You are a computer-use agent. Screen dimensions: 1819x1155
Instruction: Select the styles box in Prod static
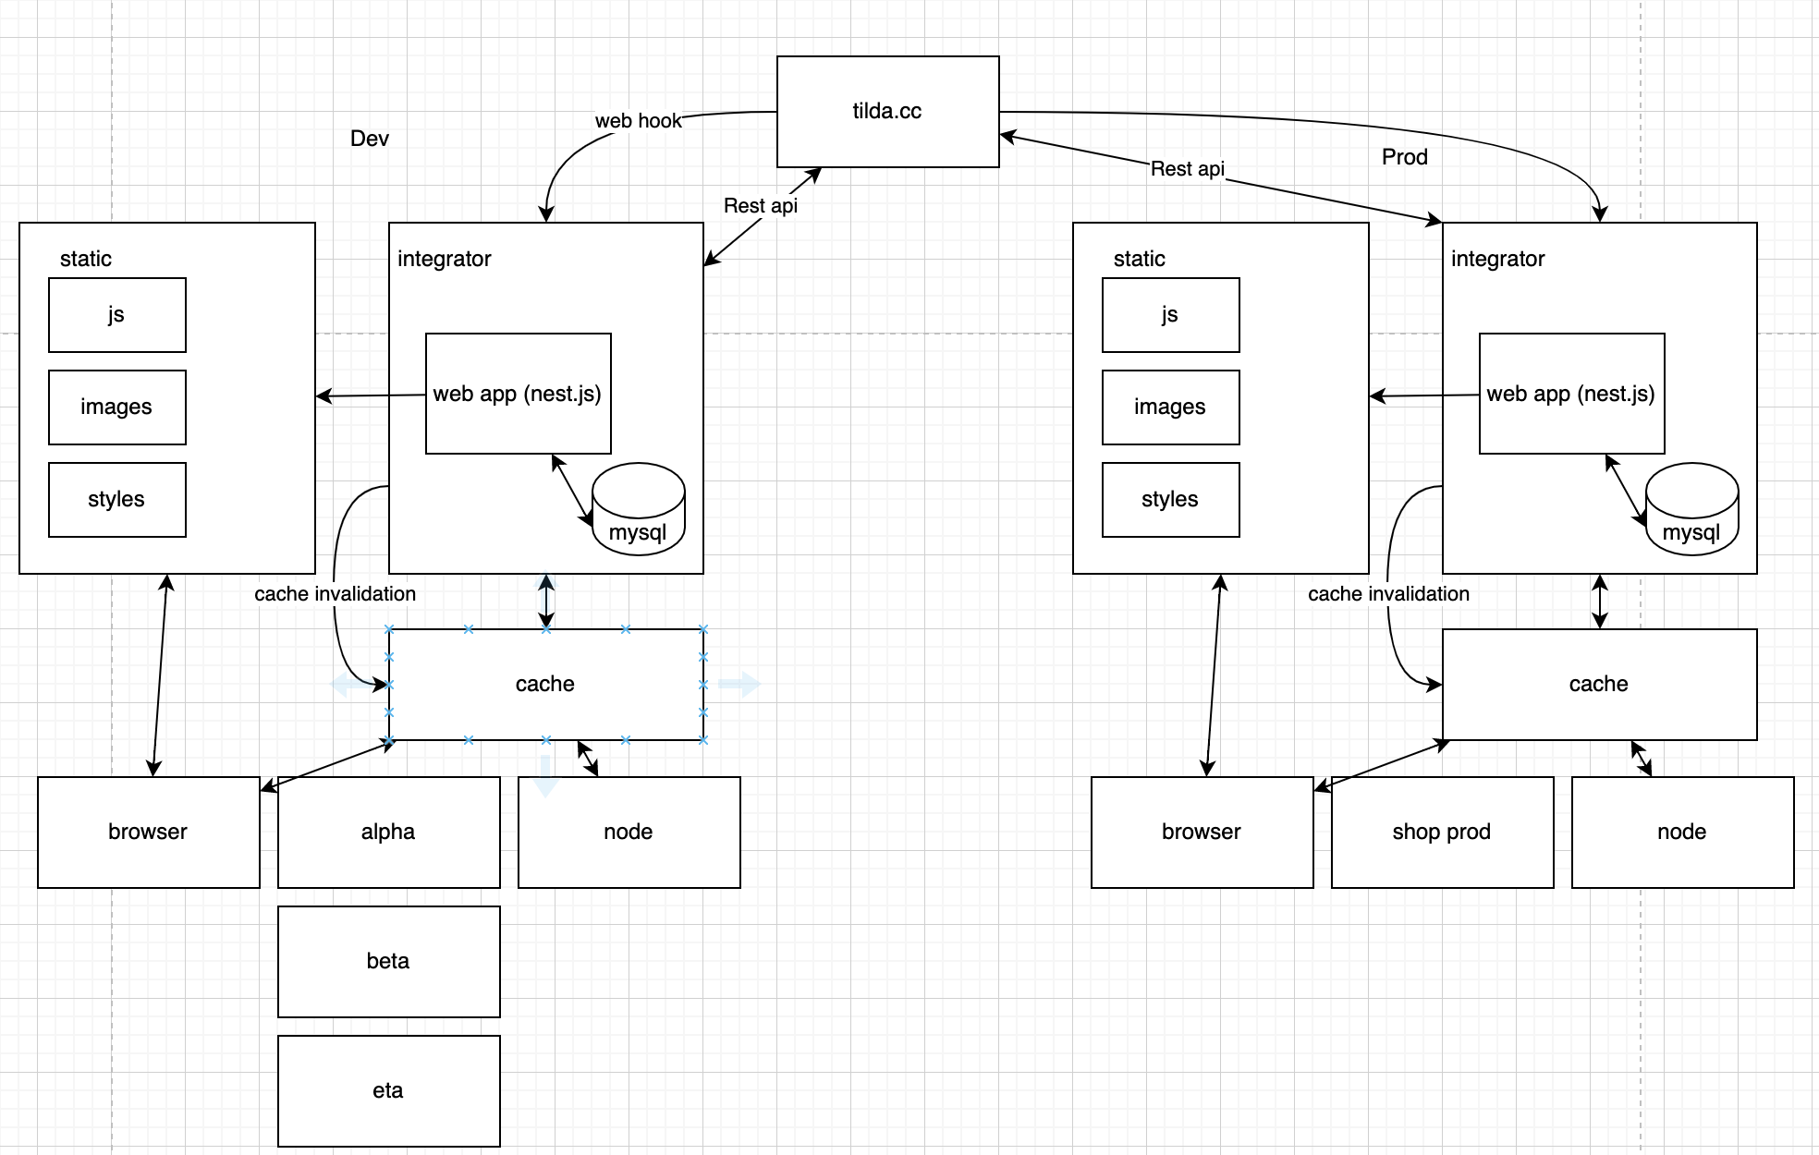pos(1170,499)
